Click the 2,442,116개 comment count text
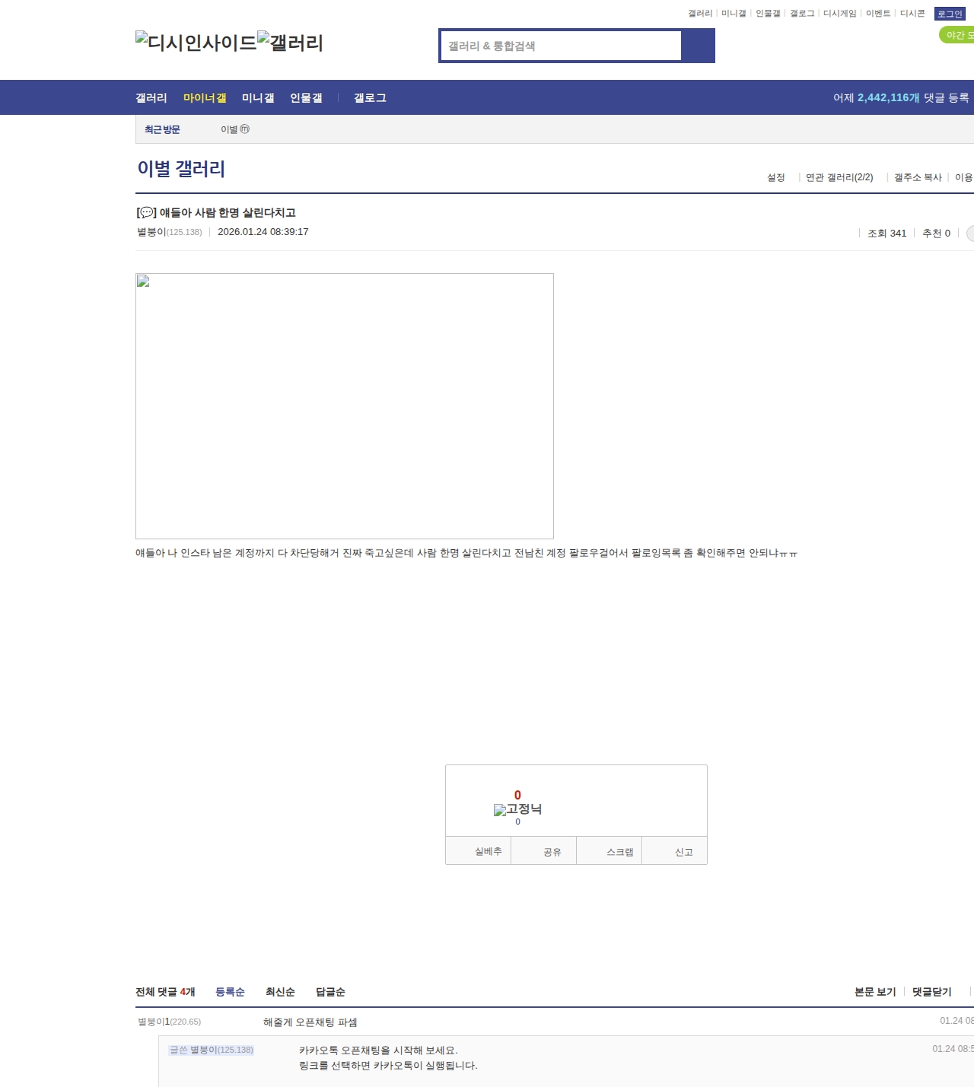Viewport: 974px width, 1087px height. [x=888, y=97]
